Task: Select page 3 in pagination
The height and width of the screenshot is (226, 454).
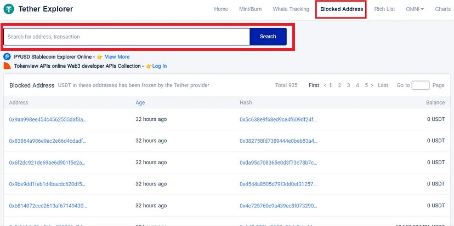Action: [348, 85]
